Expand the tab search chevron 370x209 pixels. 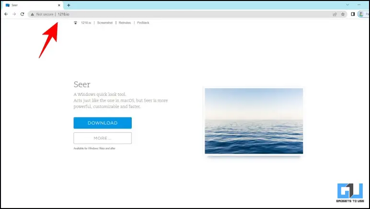(347, 5)
